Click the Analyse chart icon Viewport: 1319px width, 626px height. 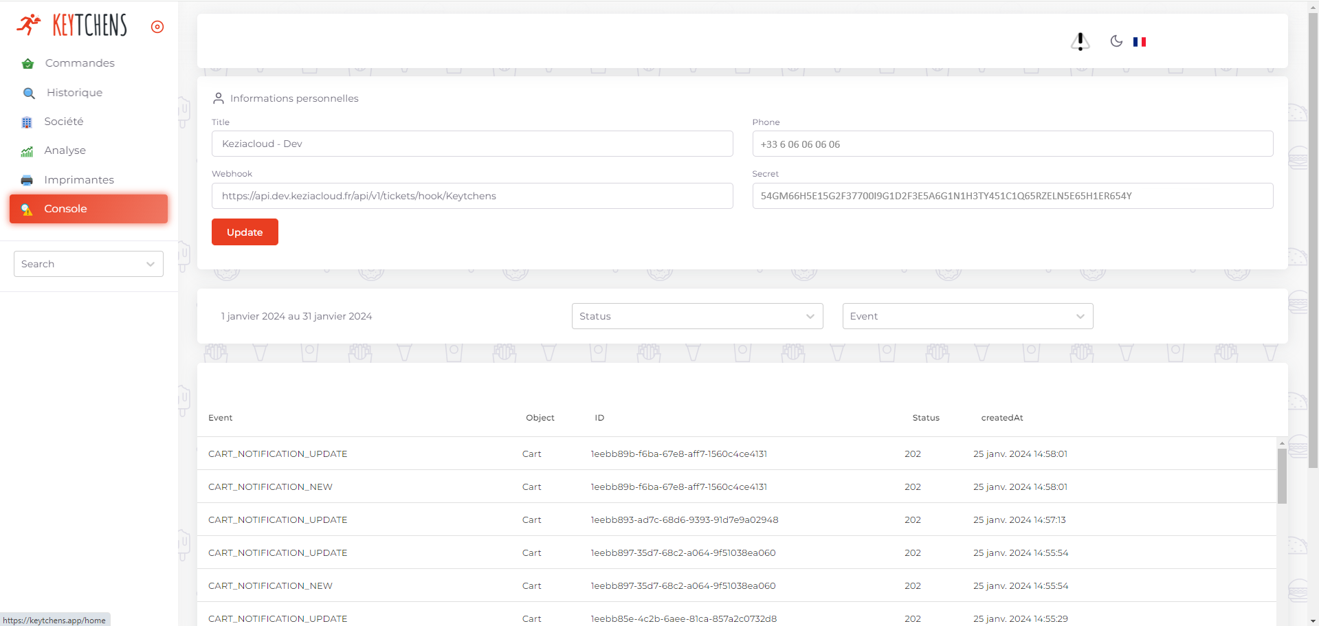coord(27,151)
